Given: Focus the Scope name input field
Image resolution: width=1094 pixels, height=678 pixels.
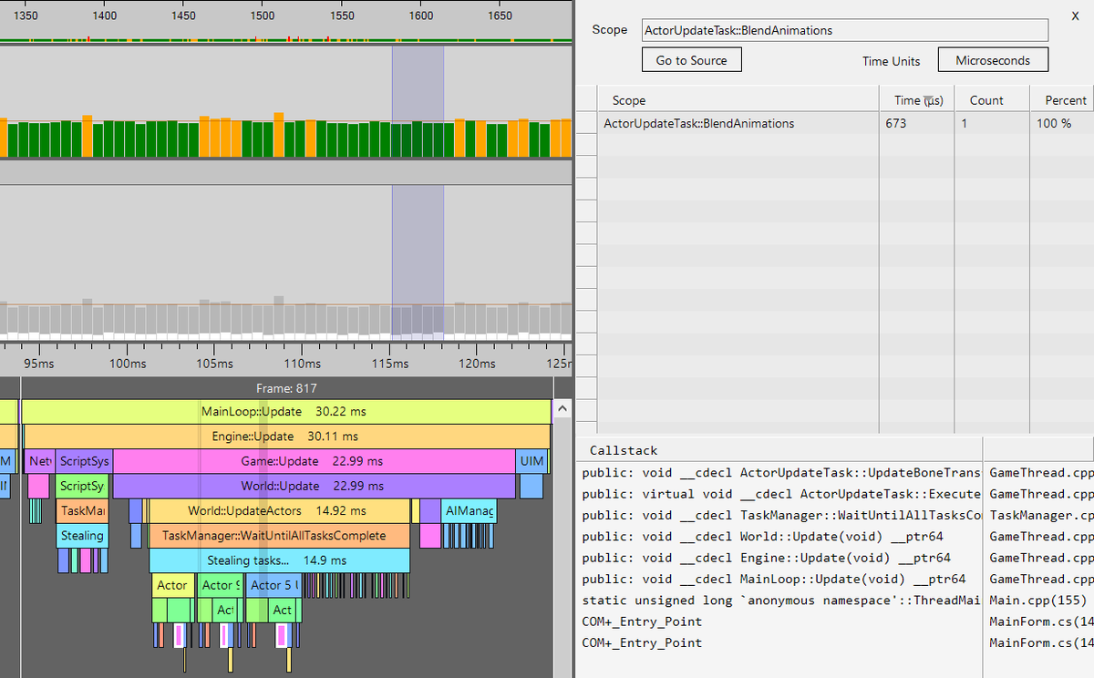Looking at the screenshot, I should 845,30.
